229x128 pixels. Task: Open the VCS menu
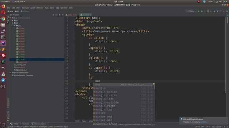point(58,8)
